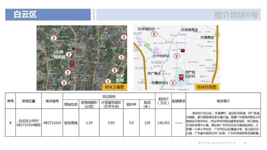267x150 pixels.
Task: Click the 地块简介 column header
Action: (223, 101)
